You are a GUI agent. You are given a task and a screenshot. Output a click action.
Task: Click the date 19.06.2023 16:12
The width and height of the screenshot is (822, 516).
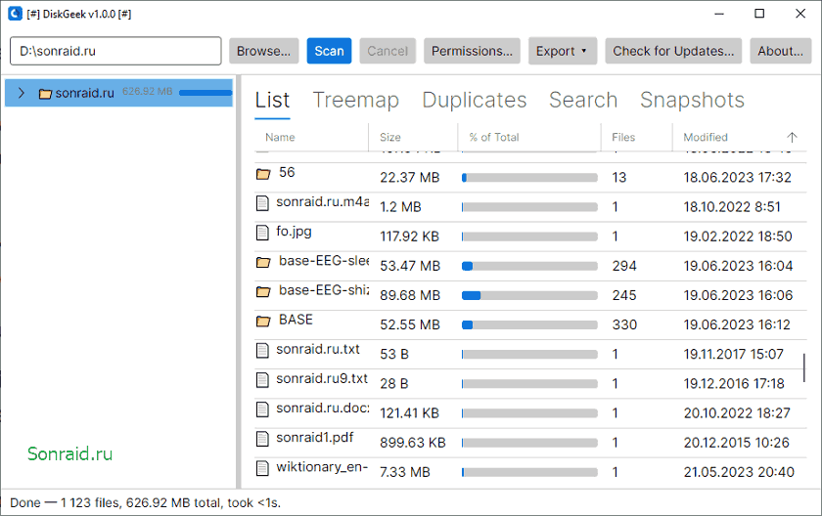[737, 324]
